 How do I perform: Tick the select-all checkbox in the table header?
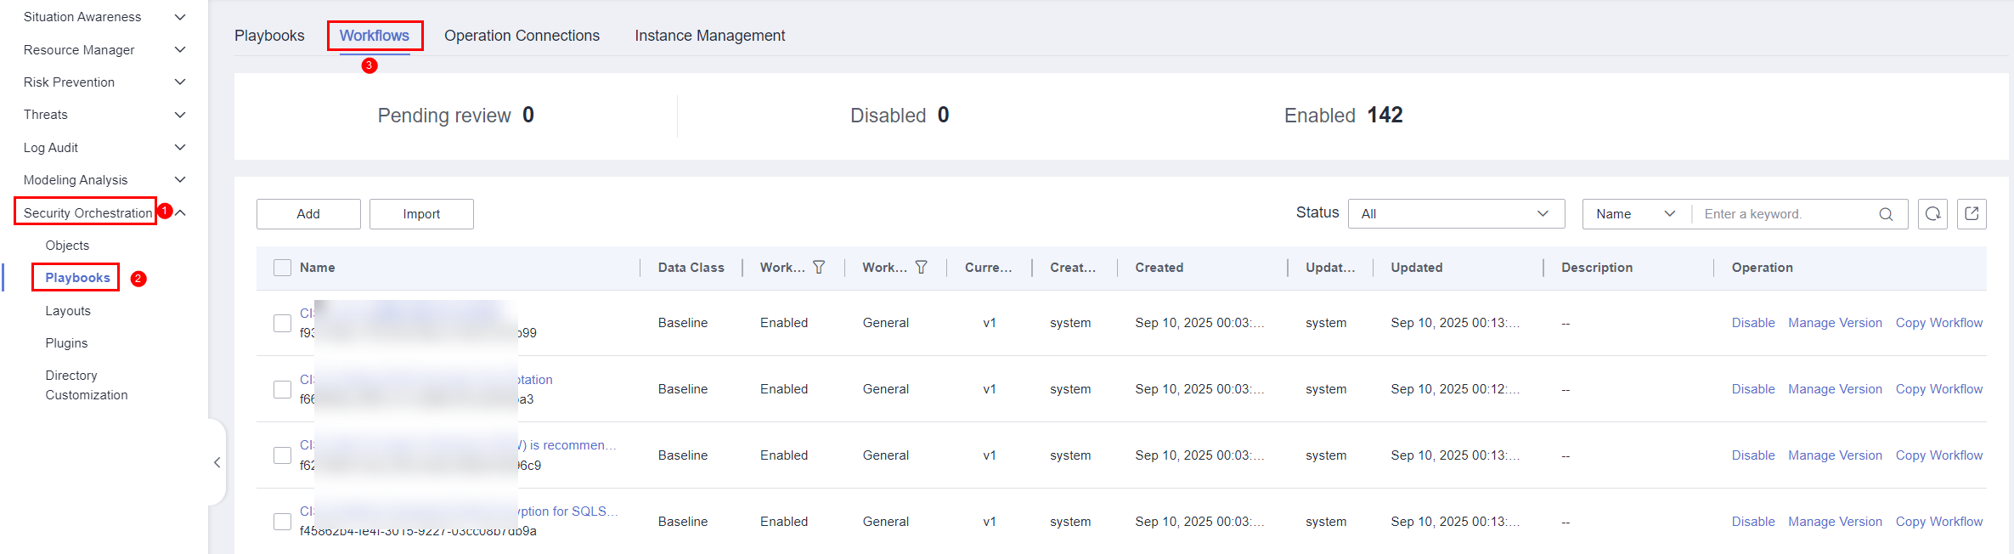(x=283, y=268)
